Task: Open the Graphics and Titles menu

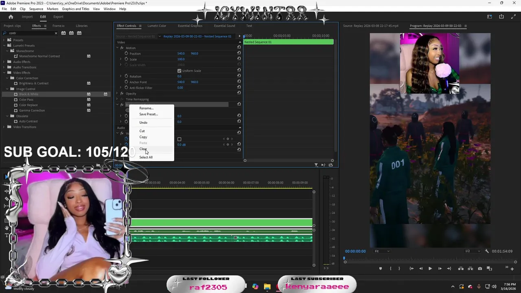Action: 76,9
